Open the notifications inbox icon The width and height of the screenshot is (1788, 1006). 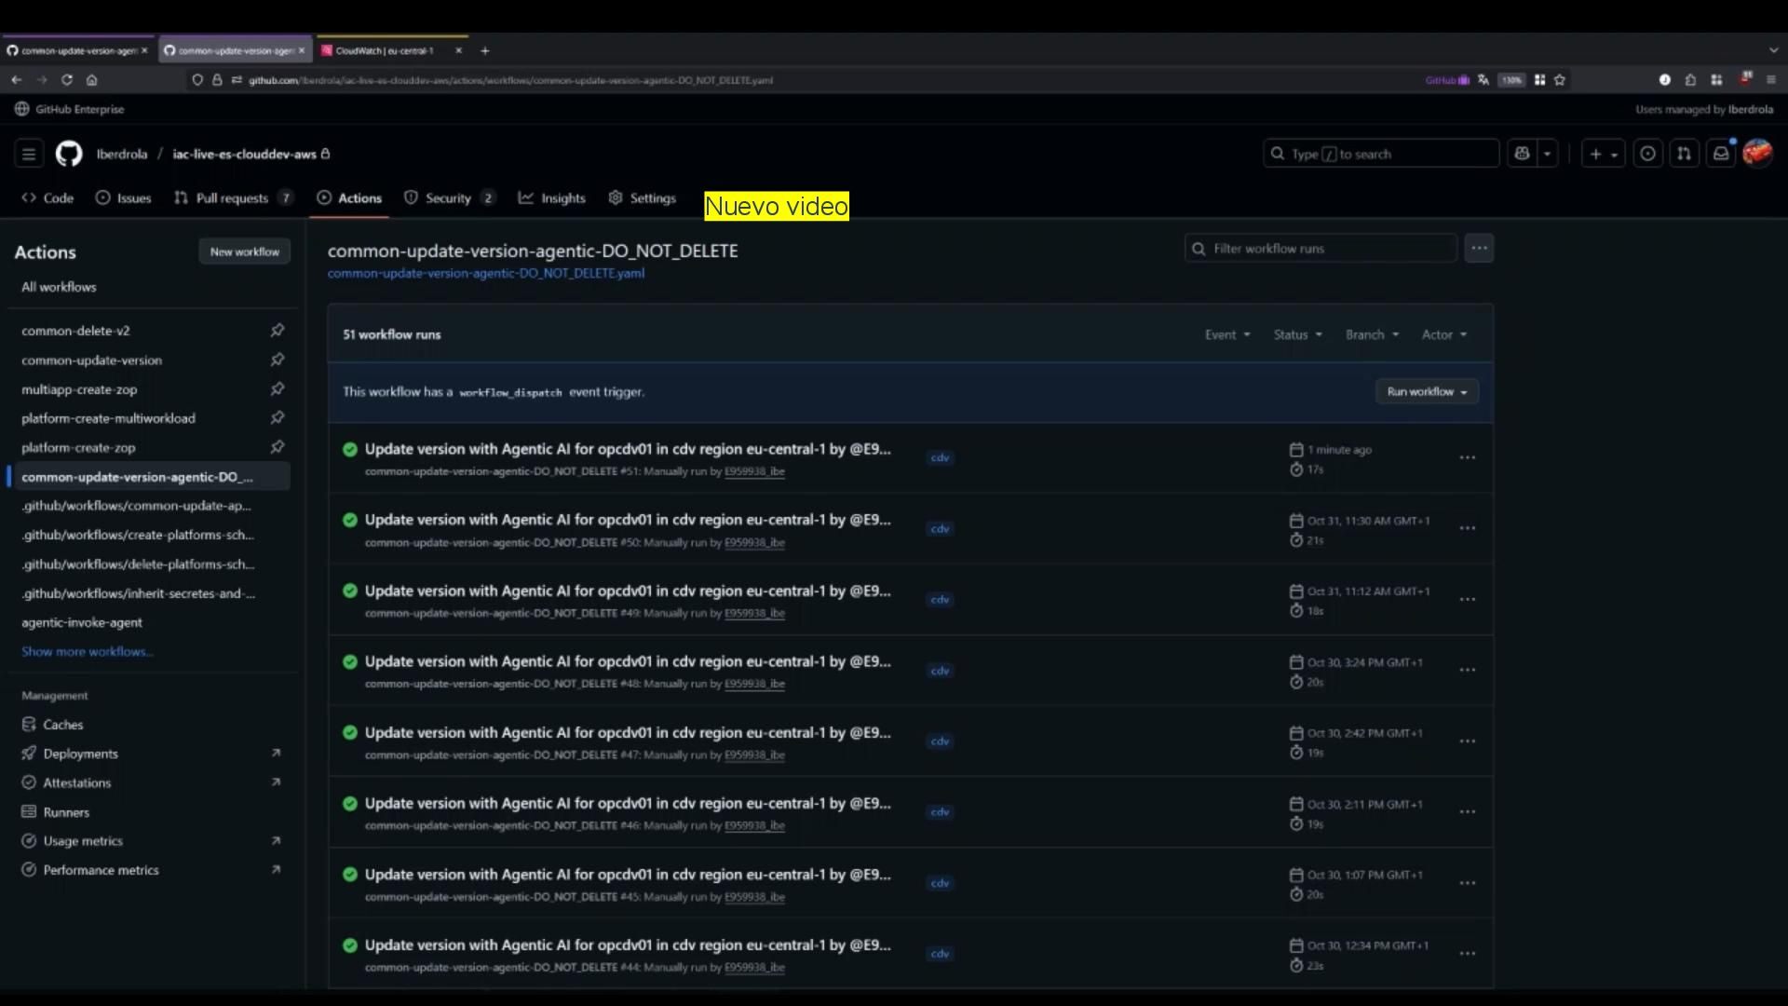[1721, 154]
